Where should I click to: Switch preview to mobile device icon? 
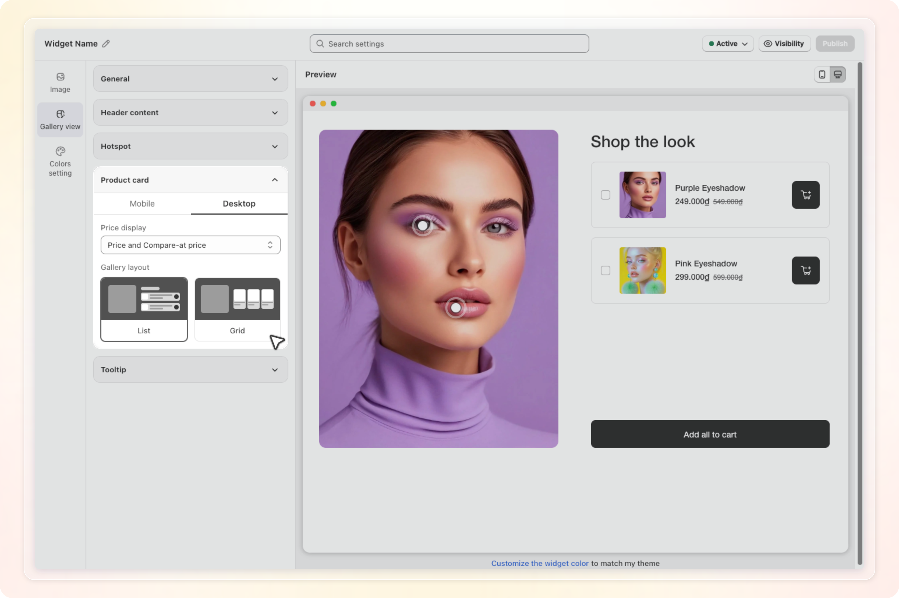822,74
